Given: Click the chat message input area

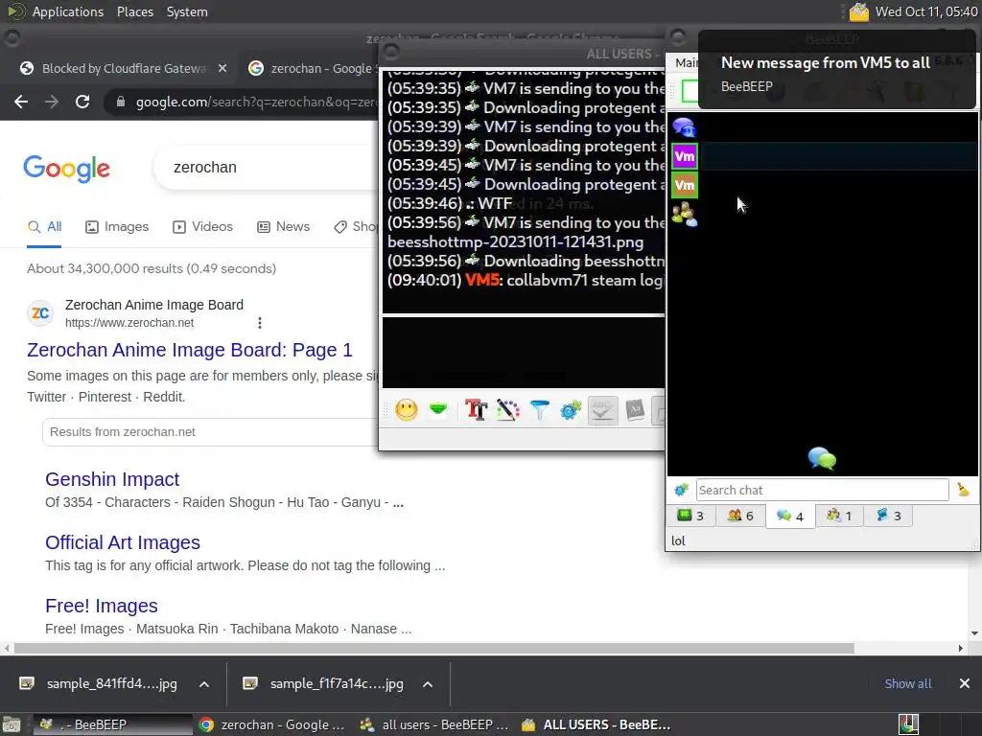Looking at the screenshot, I should [x=524, y=353].
